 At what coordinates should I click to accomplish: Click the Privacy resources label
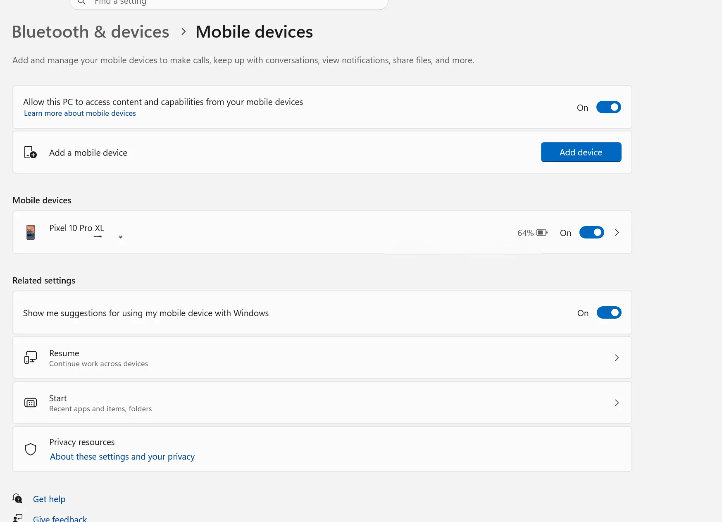click(82, 442)
